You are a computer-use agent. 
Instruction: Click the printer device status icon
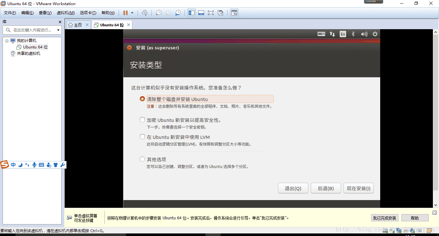click(406, 231)
